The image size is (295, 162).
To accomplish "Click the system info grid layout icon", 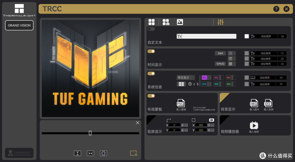I will pos(181,84).
